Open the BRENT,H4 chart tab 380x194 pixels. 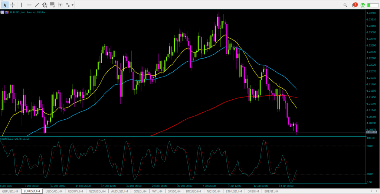pyautogui.click(x=272, y=191)
